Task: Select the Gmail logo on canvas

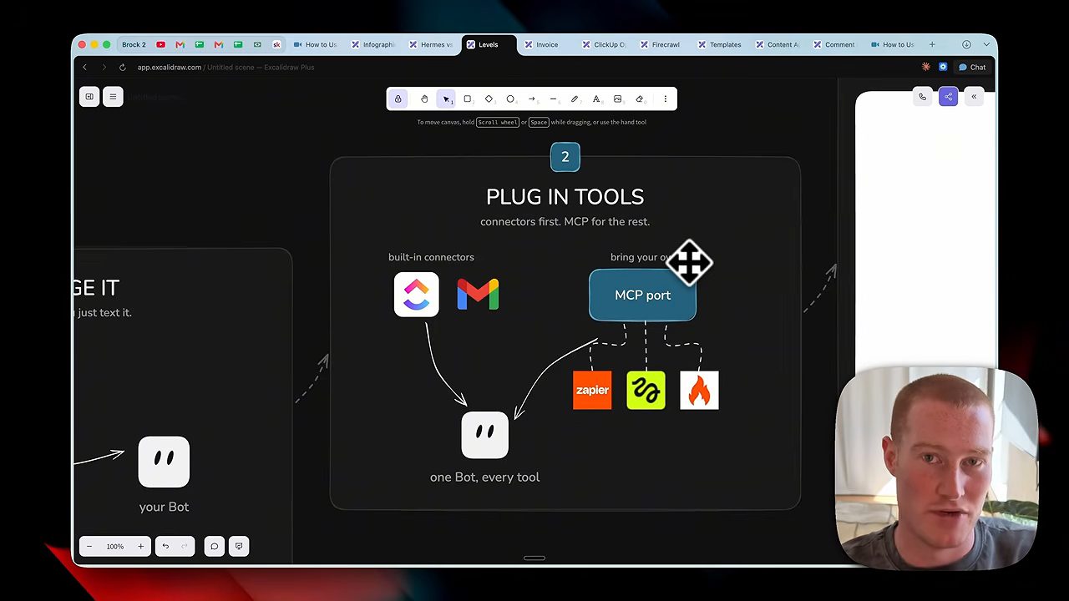Action: (478, 294)
